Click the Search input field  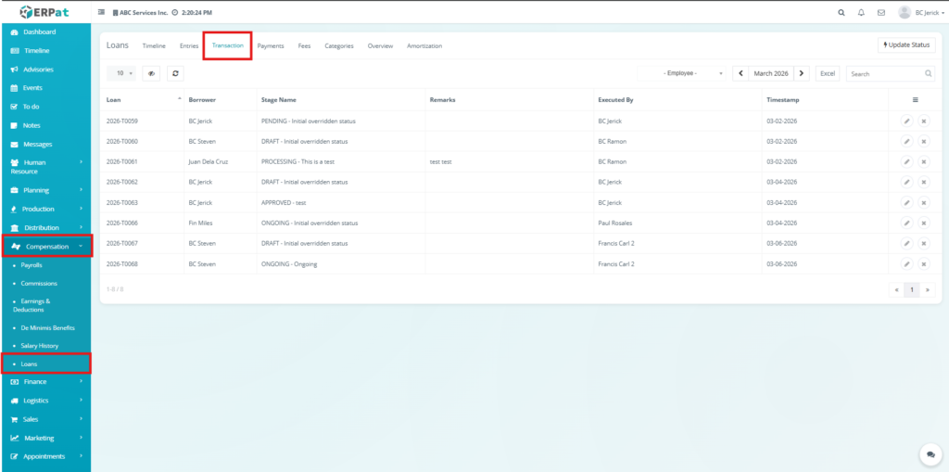click(x=884, y=73)
